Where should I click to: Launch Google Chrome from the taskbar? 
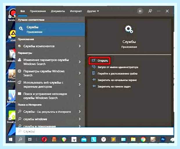click(143, 139)
